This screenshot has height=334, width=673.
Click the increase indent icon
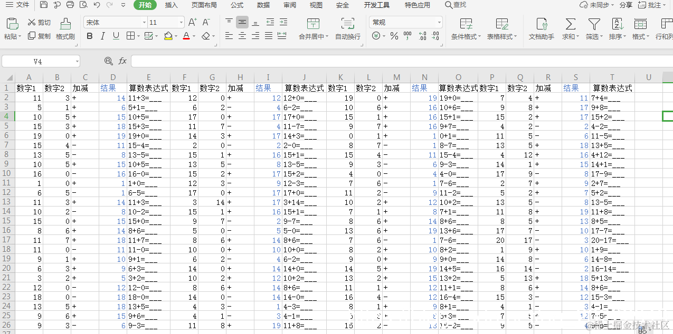pos(283,22)
